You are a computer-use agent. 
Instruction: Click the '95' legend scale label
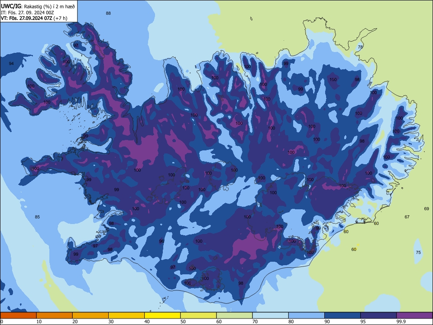(x=363, y=322)
